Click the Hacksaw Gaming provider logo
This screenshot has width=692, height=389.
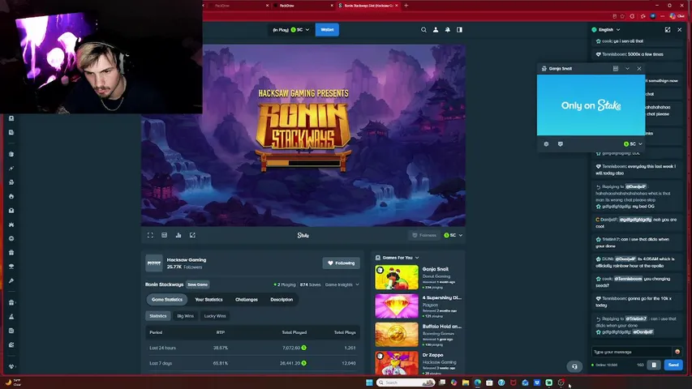point(154,263)
